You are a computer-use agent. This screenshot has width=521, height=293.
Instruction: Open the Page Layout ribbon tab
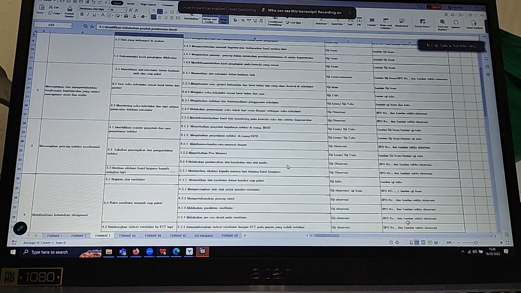[x=149, y=4]
